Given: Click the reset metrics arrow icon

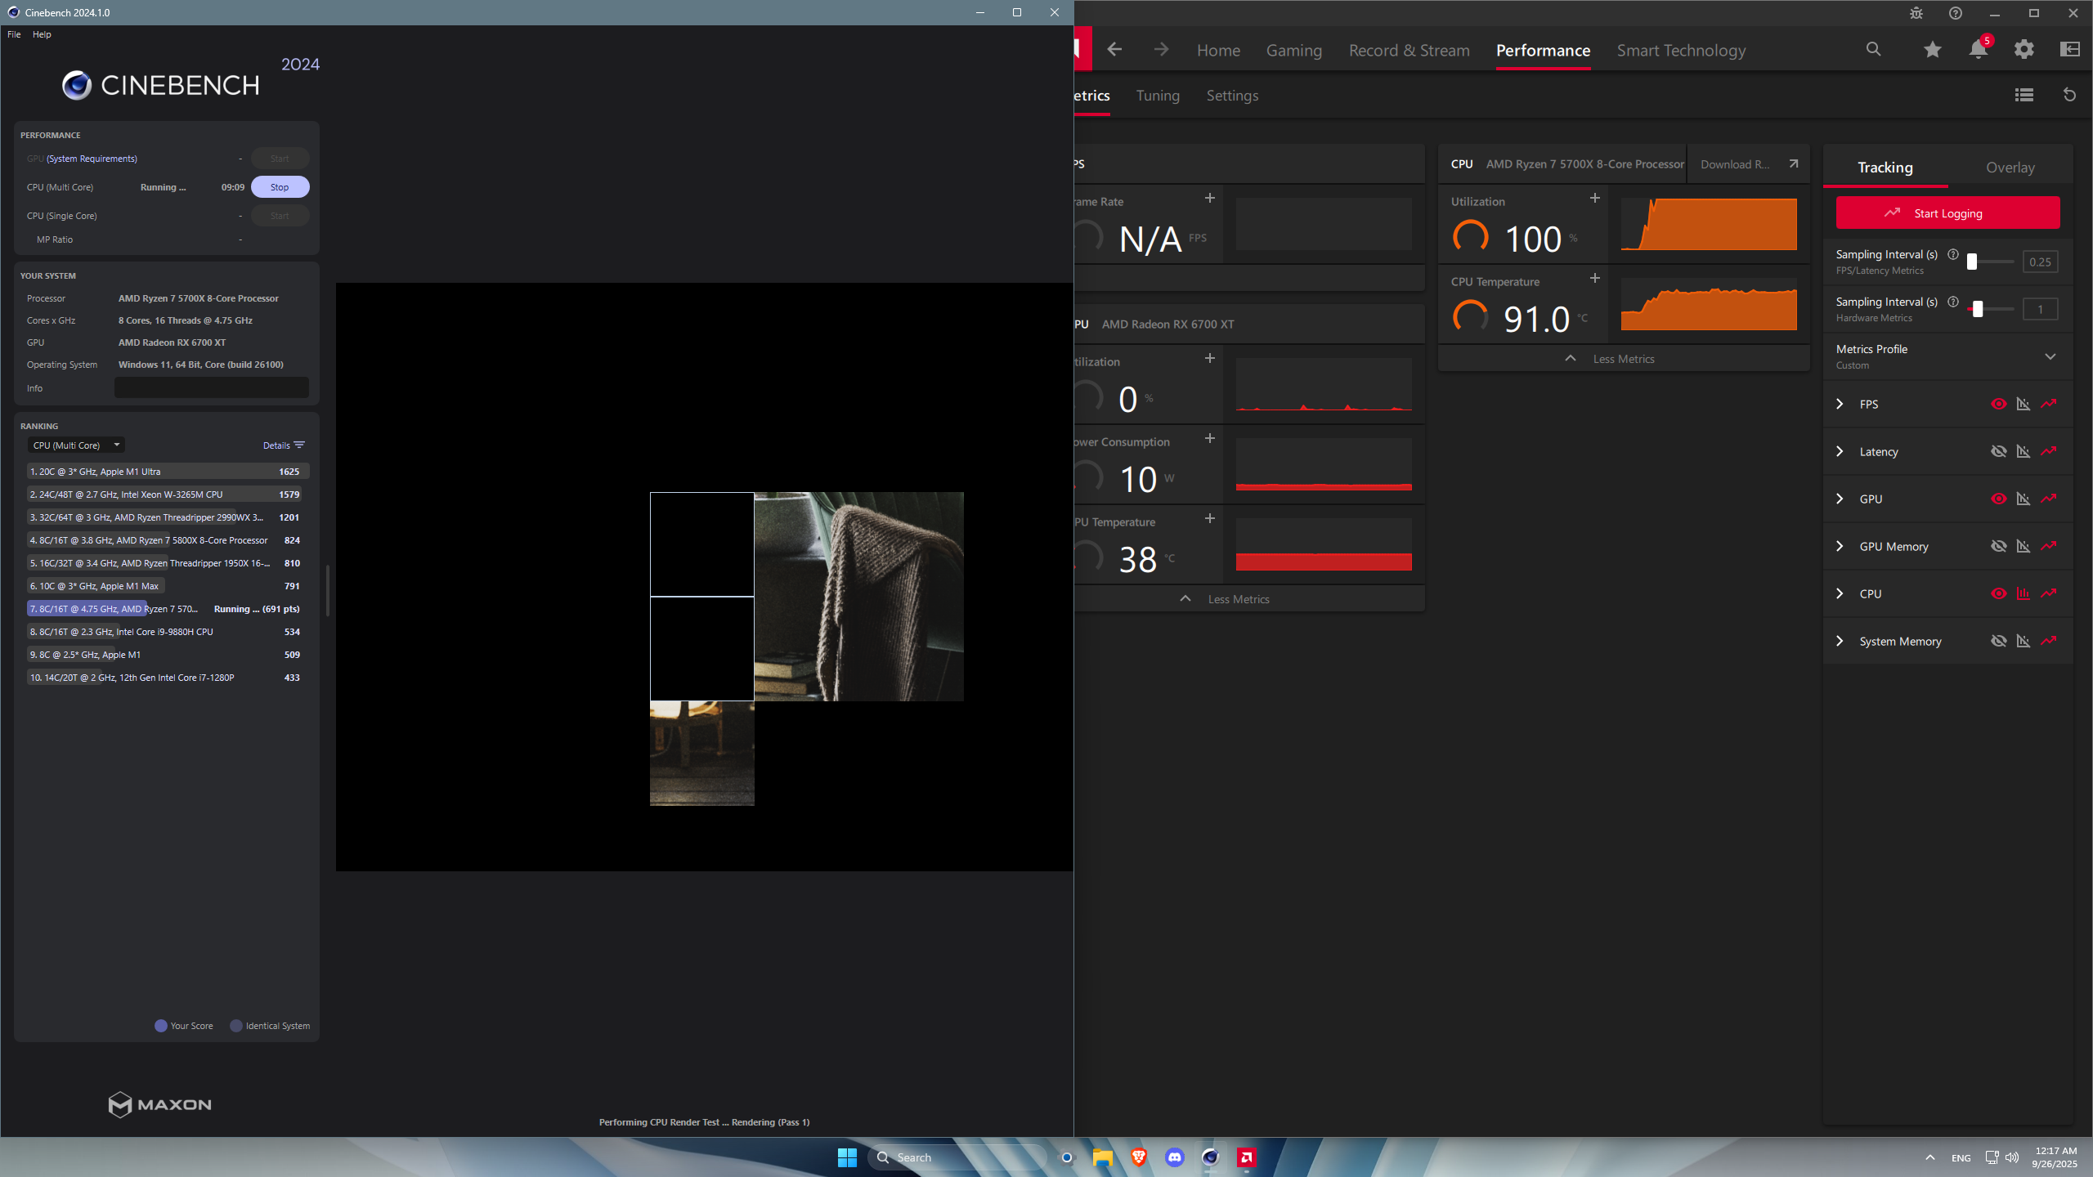Looking at the screenshot, I should (2069, 95).
